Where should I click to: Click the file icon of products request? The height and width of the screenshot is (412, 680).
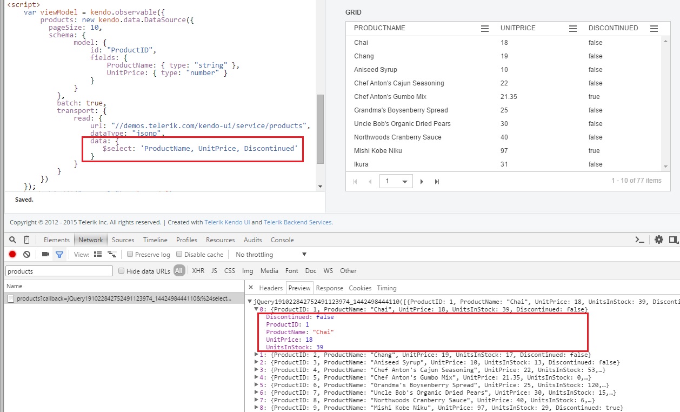[x=11, y=298]
